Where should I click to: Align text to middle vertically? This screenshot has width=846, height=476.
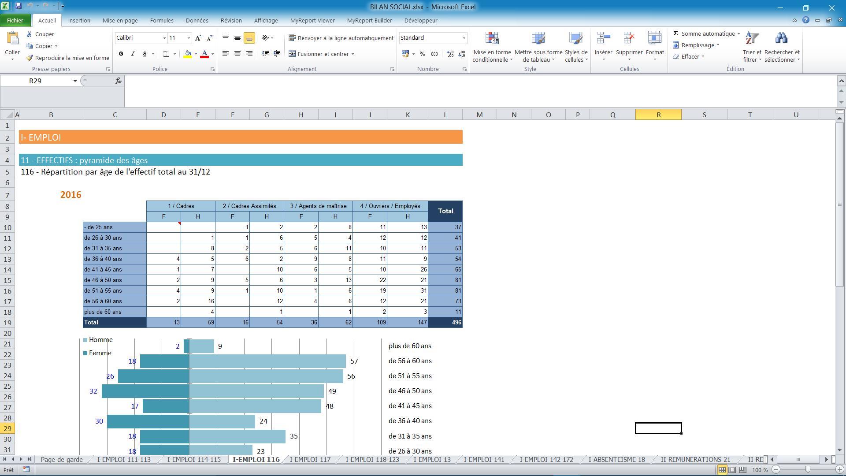[237, 38]
